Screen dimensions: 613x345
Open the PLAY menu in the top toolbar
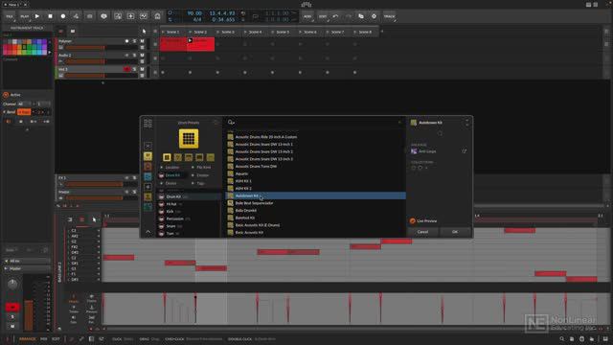pyautogui.click(x=24, y=16)
